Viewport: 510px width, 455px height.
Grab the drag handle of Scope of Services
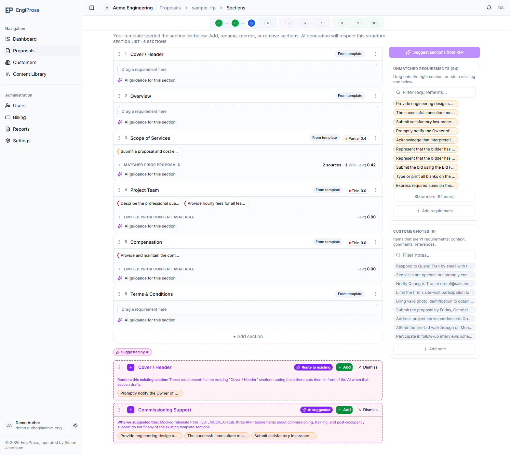(x=119, y=138)
